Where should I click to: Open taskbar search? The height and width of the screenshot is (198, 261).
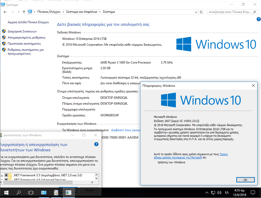pyautogui.click(x=18, y=193)
